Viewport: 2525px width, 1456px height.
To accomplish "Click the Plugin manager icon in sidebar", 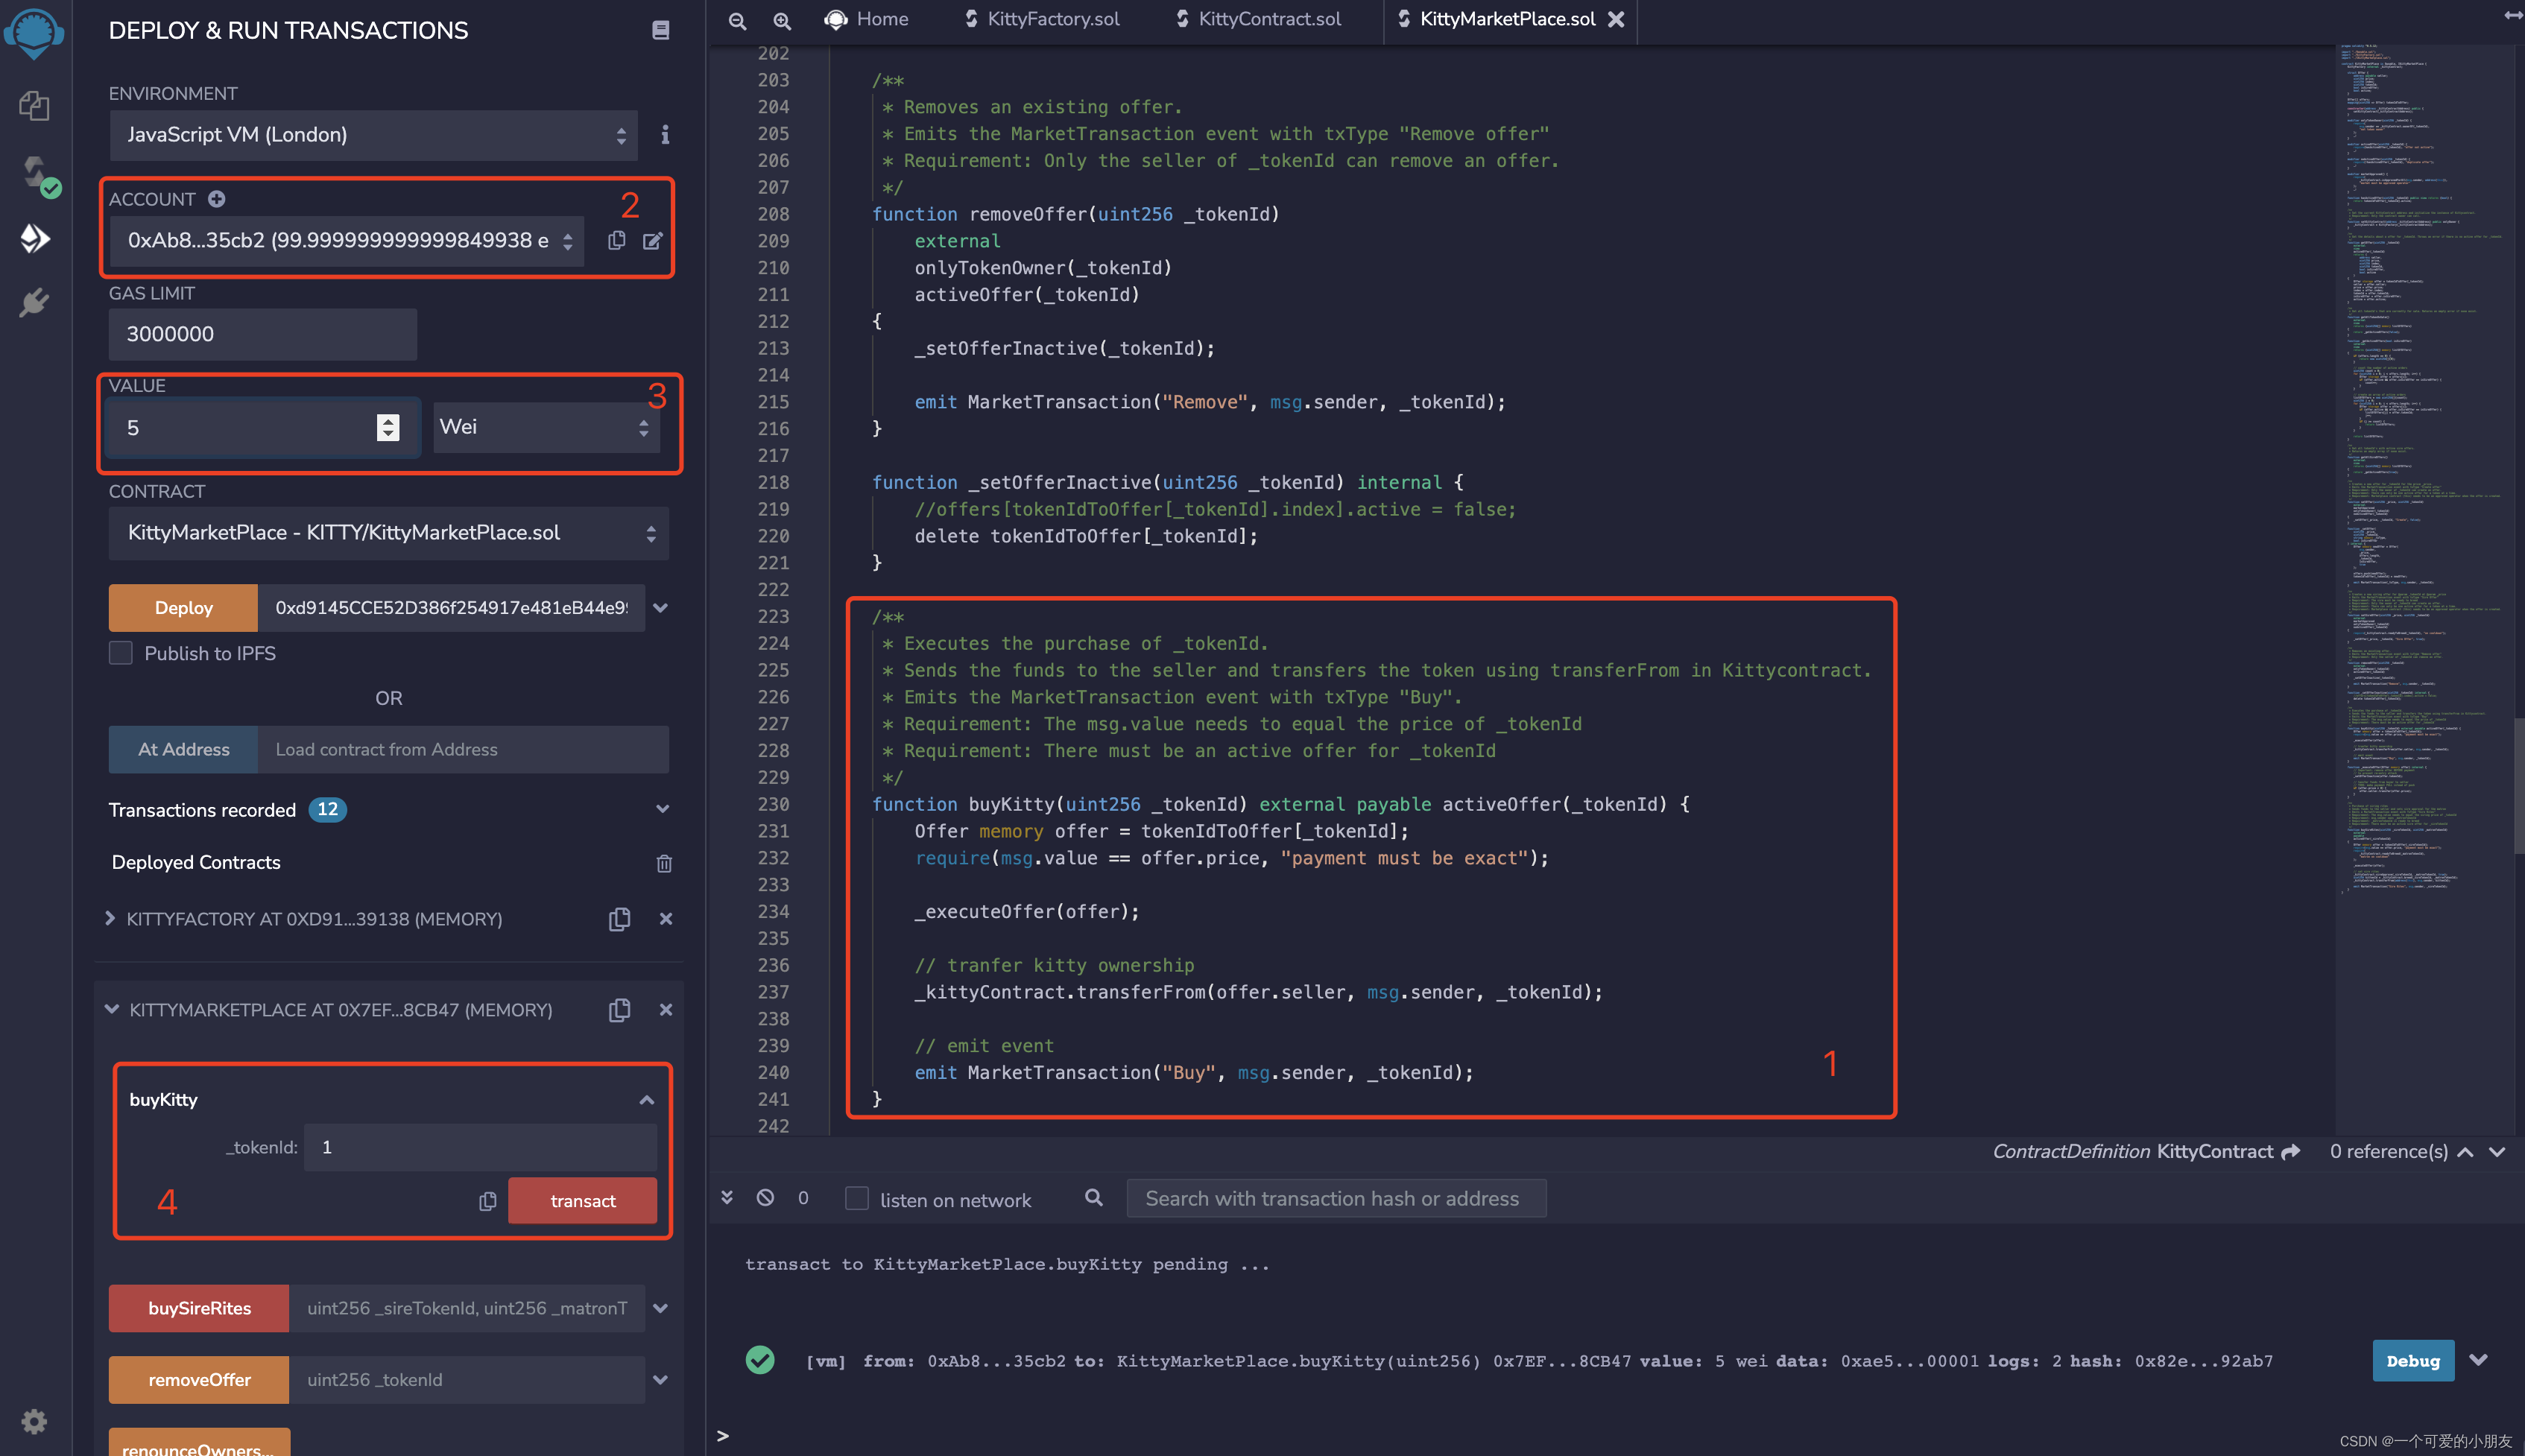I will click(33, 303).
